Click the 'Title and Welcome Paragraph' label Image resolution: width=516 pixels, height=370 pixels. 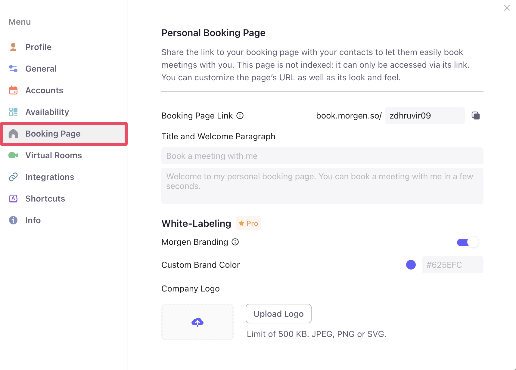coord(218,137)
